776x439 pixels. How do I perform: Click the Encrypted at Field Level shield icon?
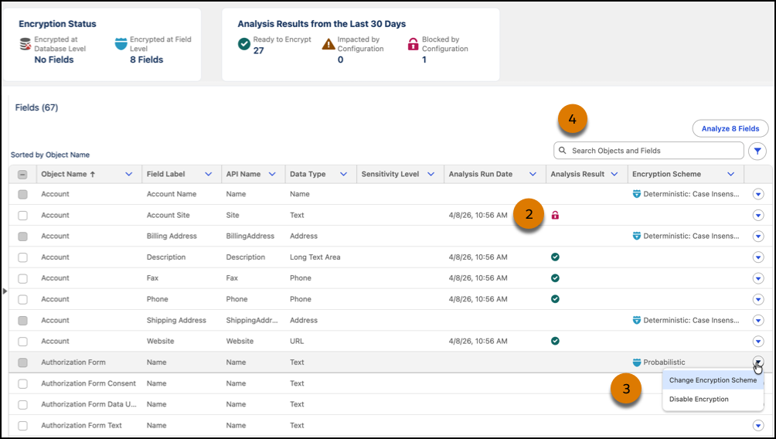pyautogui.click(x=121, y=43)
